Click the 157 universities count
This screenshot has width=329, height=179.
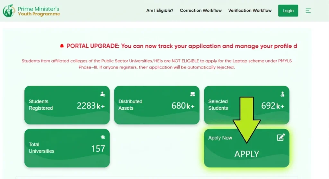point(98,149)
